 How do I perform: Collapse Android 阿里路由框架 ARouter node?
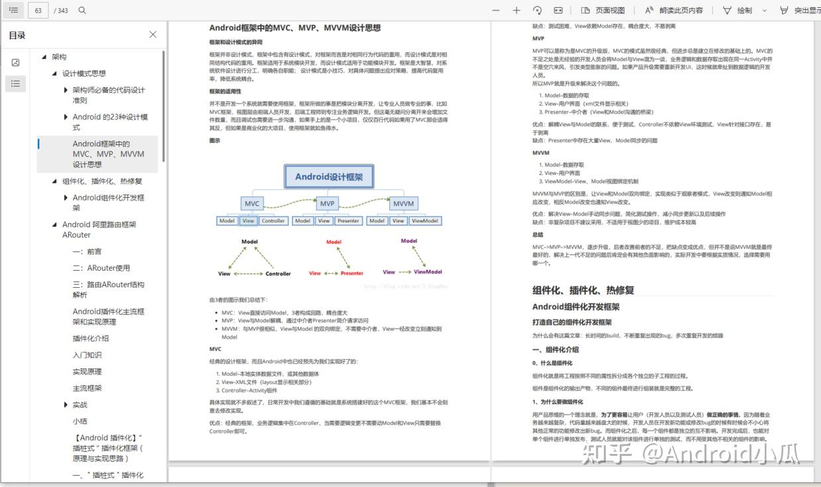click(x=55, y=225)
